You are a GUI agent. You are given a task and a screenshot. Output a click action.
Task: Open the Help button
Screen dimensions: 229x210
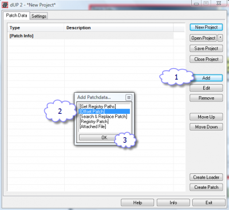[137, 203]
